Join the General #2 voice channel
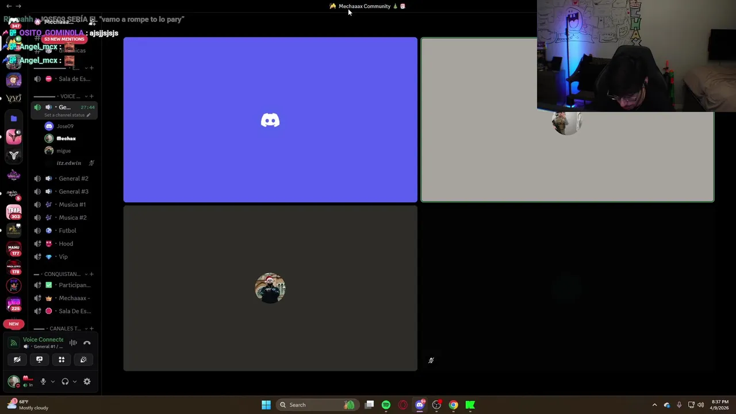 pos(64,178)
